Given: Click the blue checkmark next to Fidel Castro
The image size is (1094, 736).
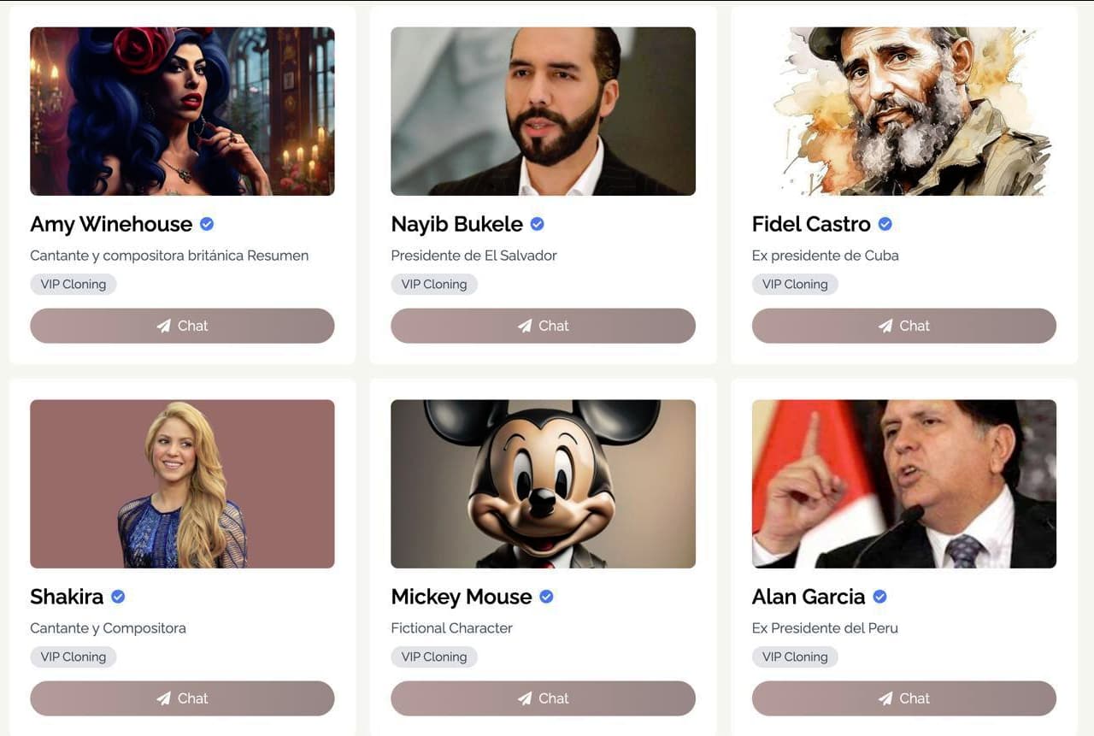Looking at the screenshot, I should [885, 224].
